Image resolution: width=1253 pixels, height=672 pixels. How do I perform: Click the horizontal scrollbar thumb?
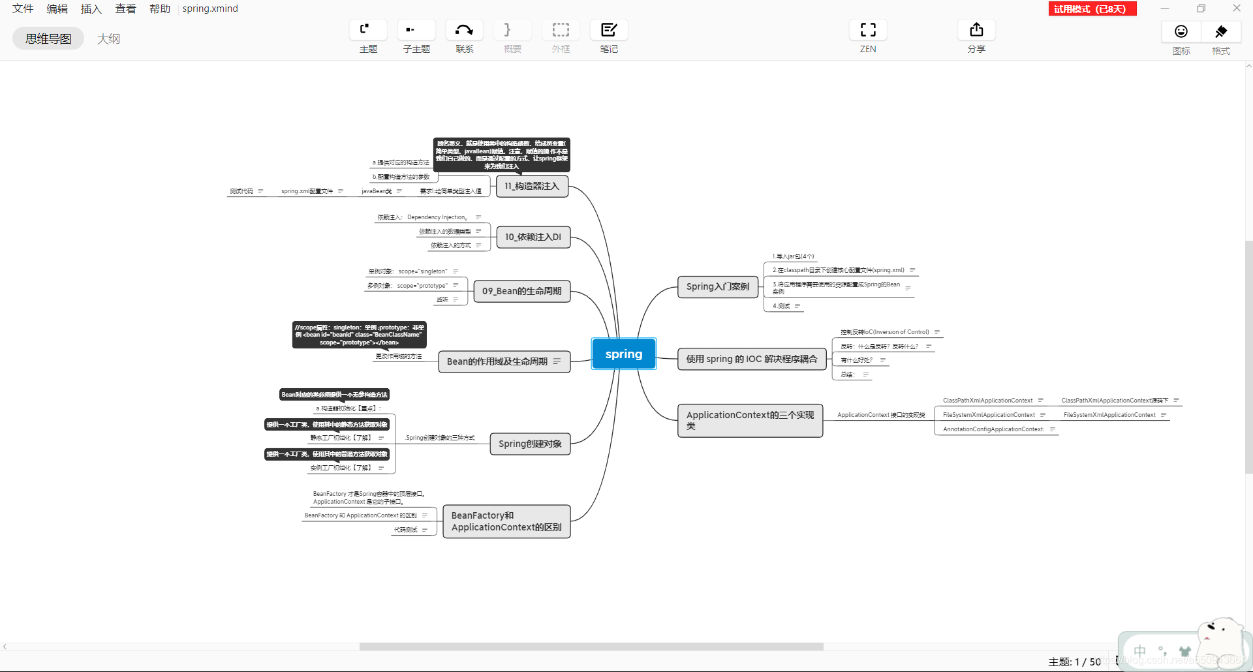point(591,647)
